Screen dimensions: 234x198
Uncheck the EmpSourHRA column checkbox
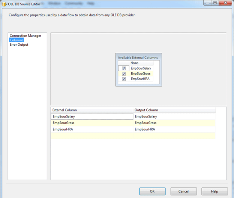pos(124,79)
